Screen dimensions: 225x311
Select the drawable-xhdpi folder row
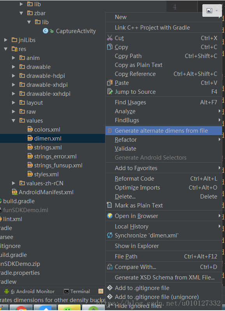pos(53,85)
